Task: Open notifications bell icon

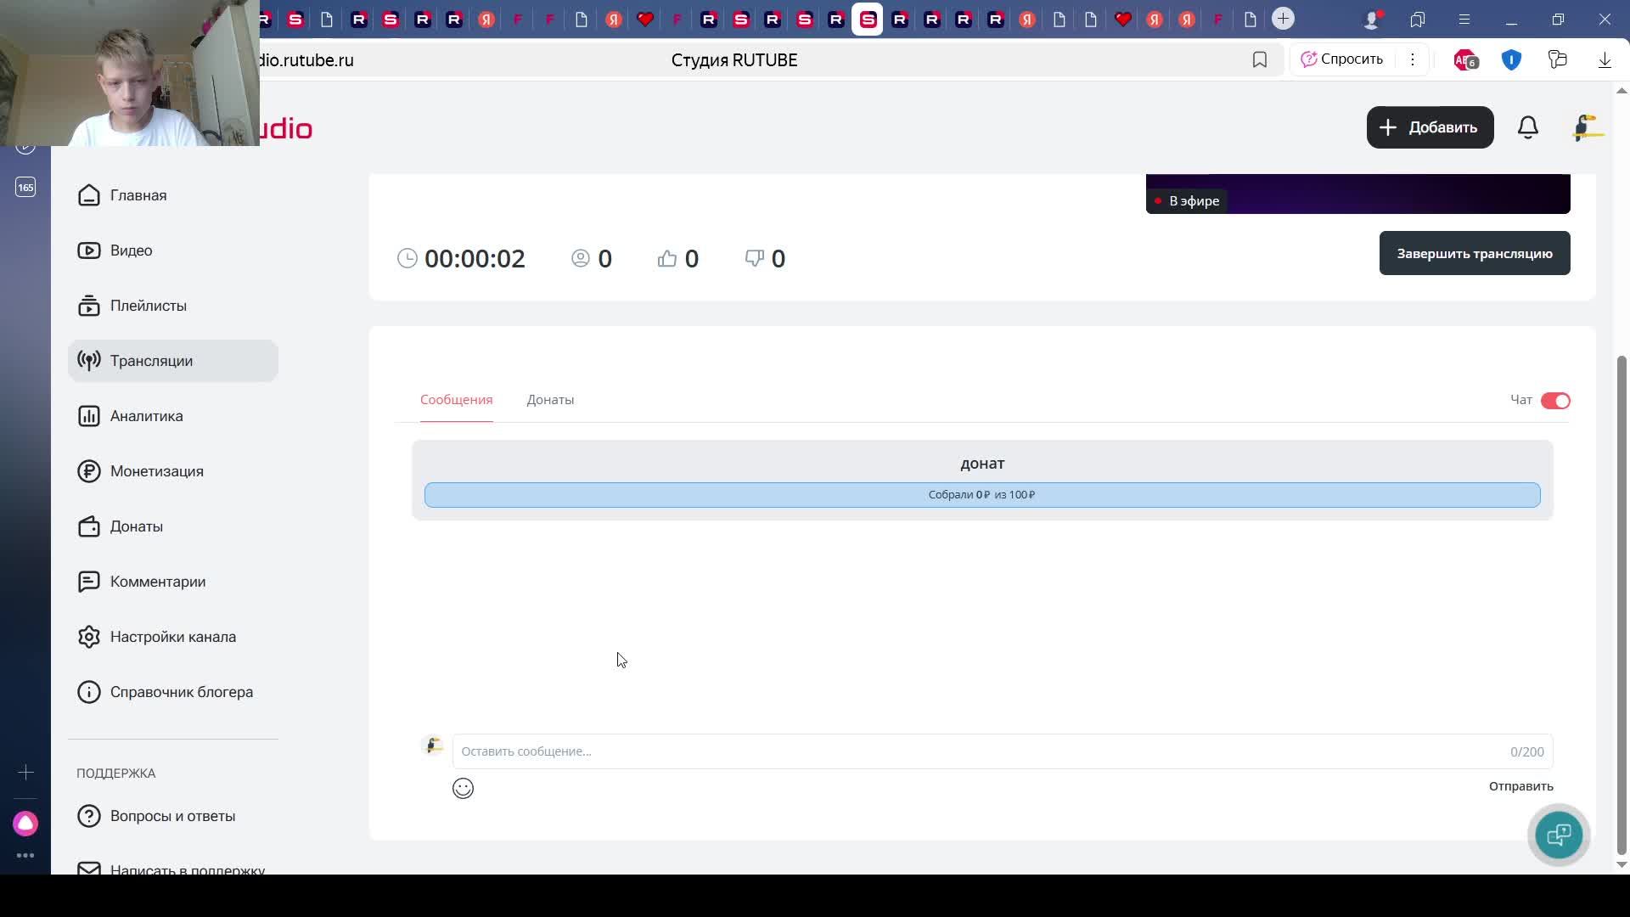Action: [x=1527, y=127]
